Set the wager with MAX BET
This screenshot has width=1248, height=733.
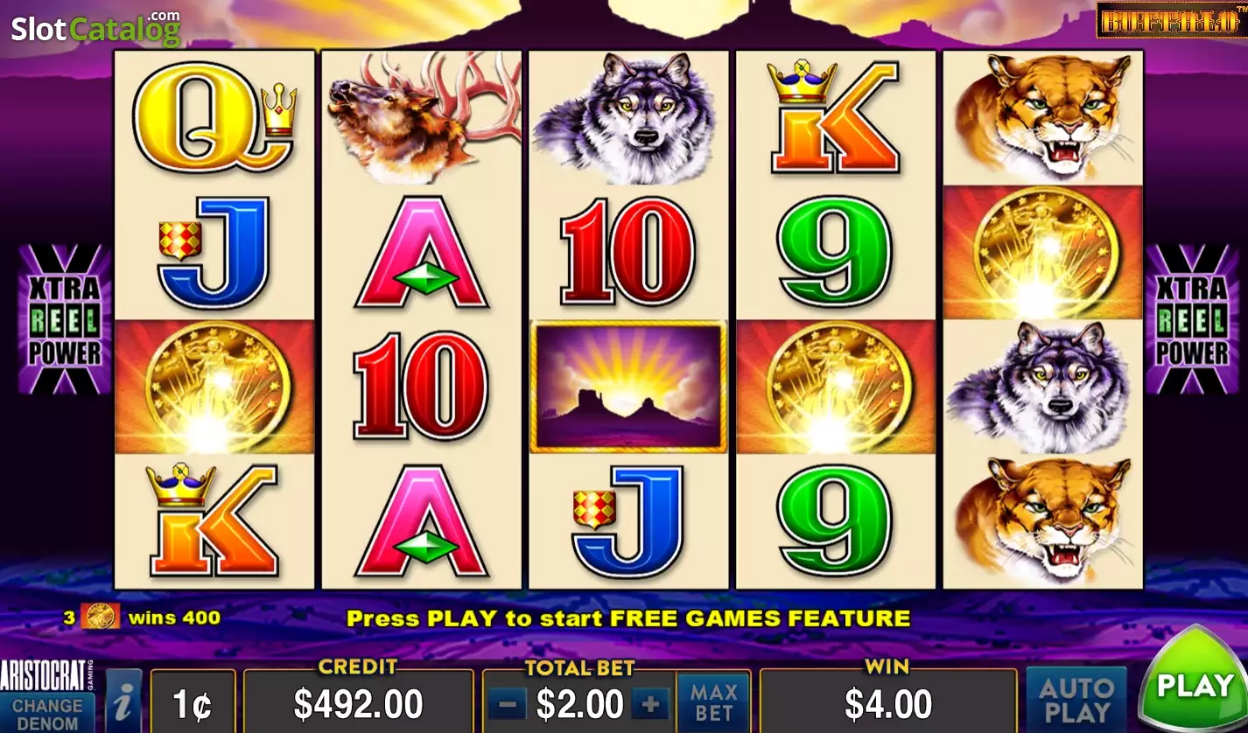coord(713,703)
